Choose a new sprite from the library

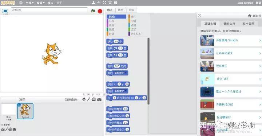point(84,99)
